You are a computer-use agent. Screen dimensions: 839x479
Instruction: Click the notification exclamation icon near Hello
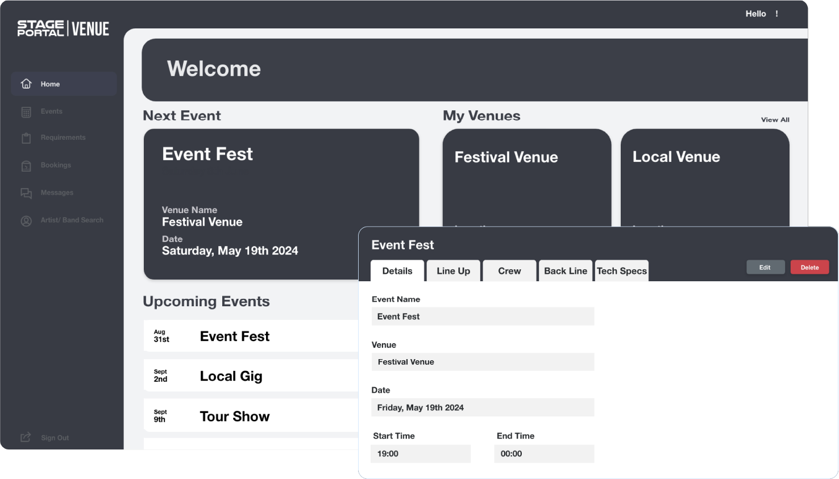coord(776,13)
